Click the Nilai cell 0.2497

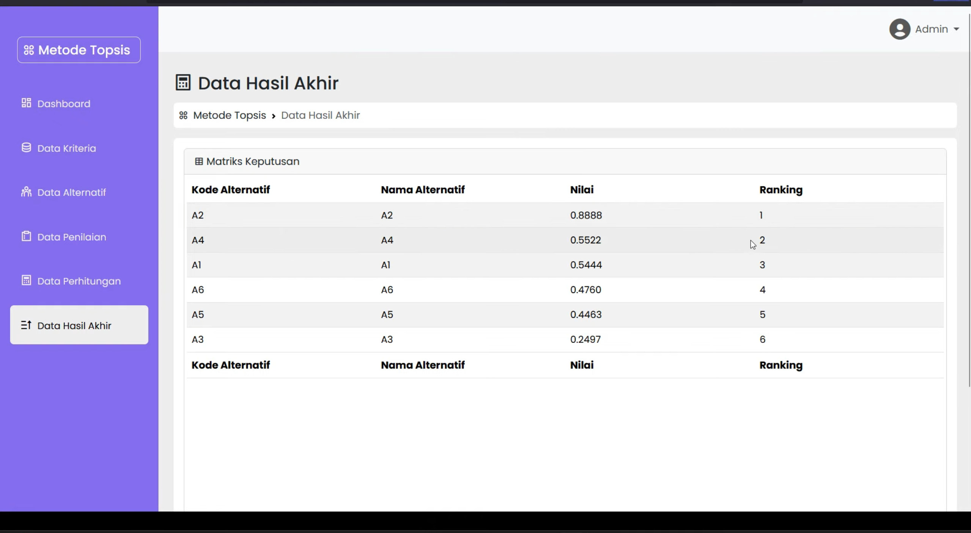pos(585,339)
